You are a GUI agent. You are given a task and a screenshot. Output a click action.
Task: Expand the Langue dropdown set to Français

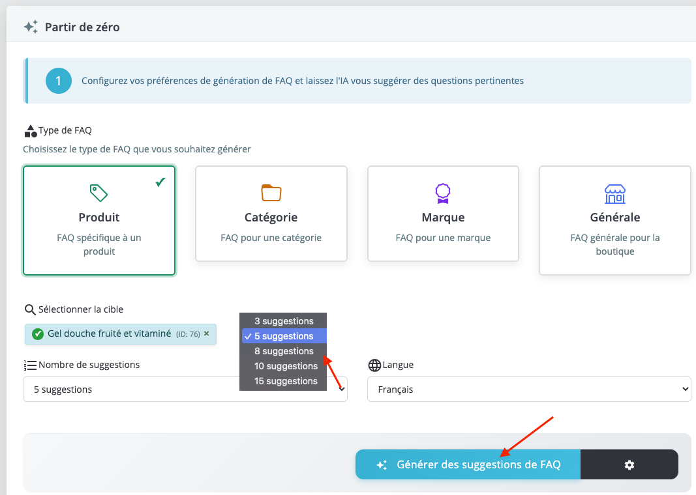tap(528, 389)
